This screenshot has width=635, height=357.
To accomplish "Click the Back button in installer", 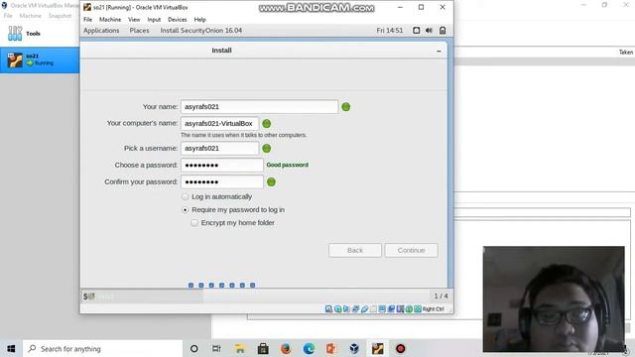I will [355, 250].
